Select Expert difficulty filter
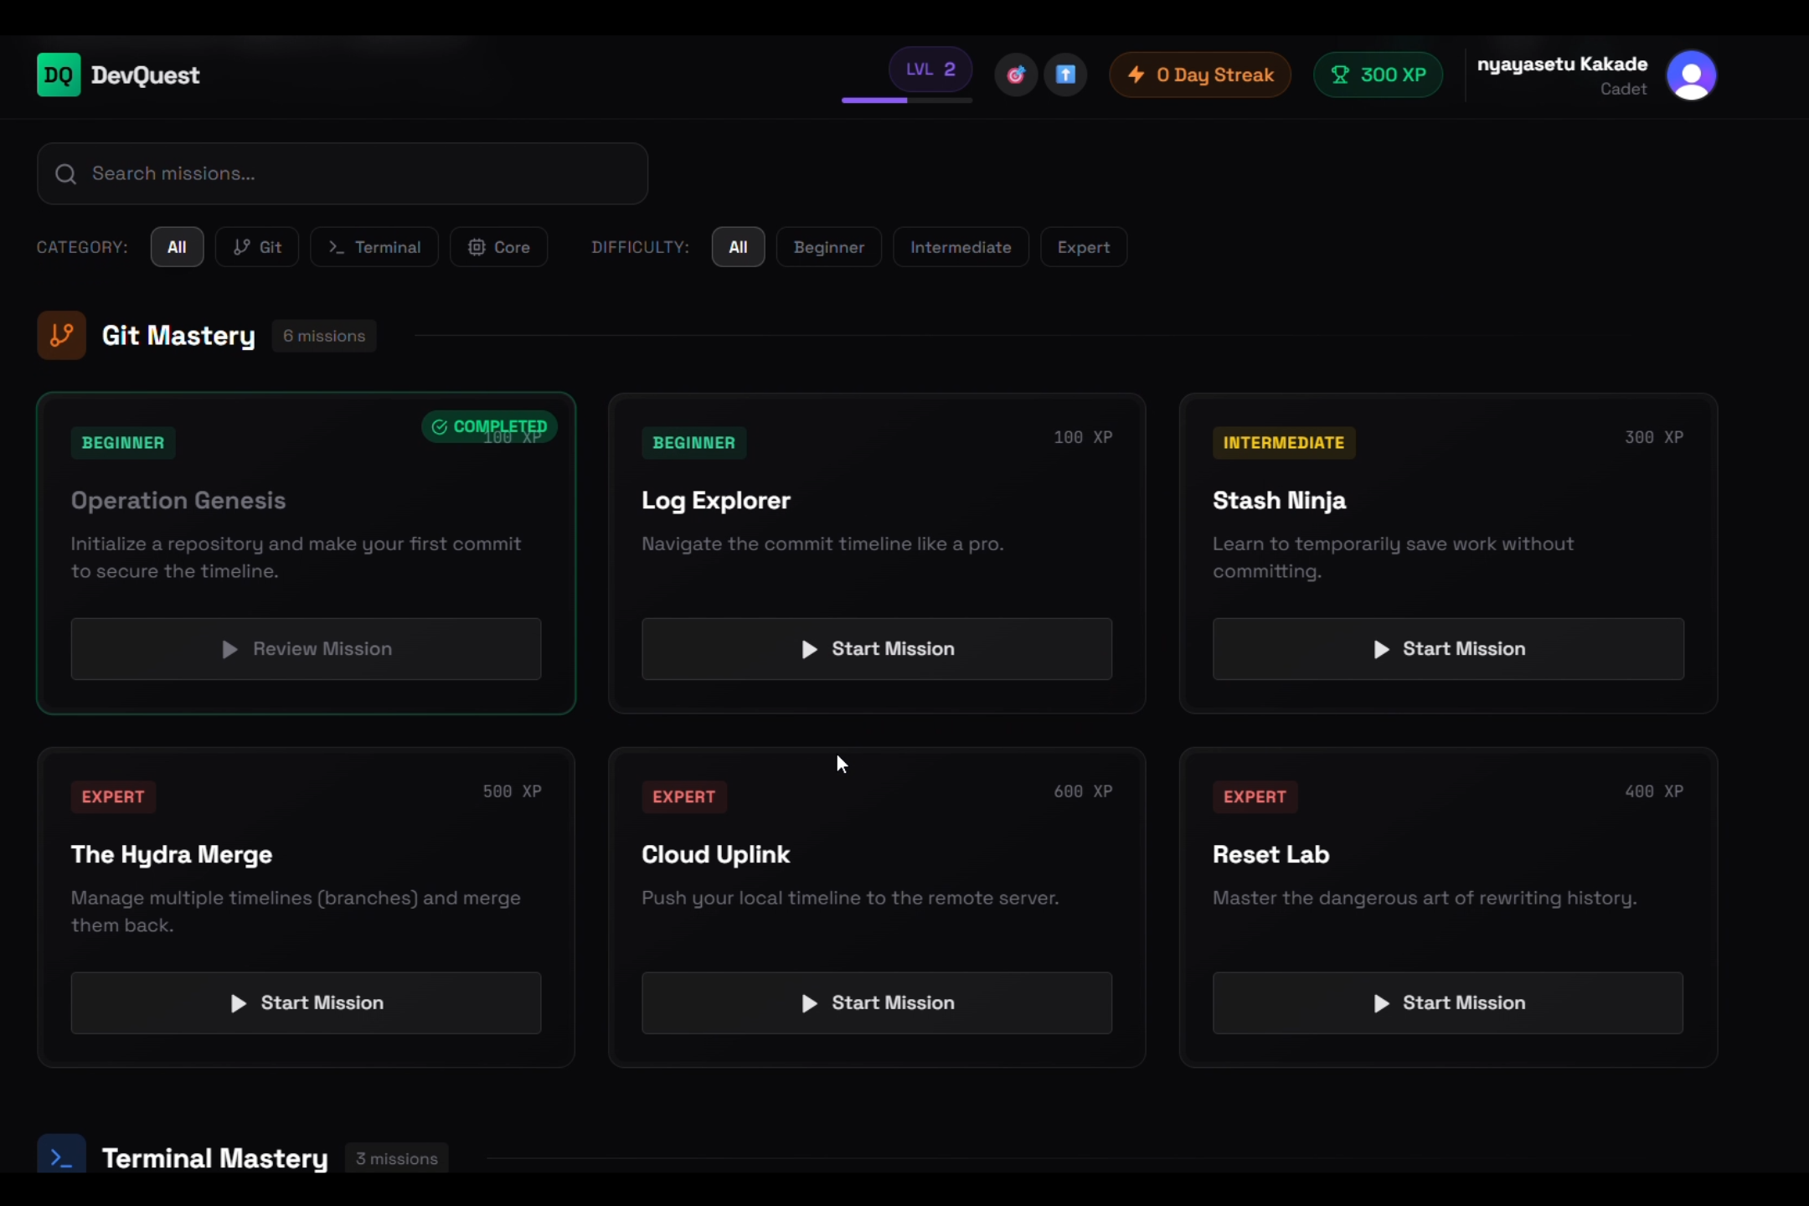Viewport: 1809px width, 1206px height. [1083, 247]
